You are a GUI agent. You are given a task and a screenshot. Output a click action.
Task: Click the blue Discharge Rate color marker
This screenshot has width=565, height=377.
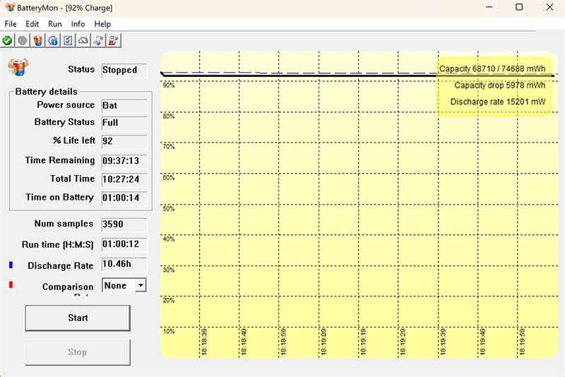click(11, 265)
